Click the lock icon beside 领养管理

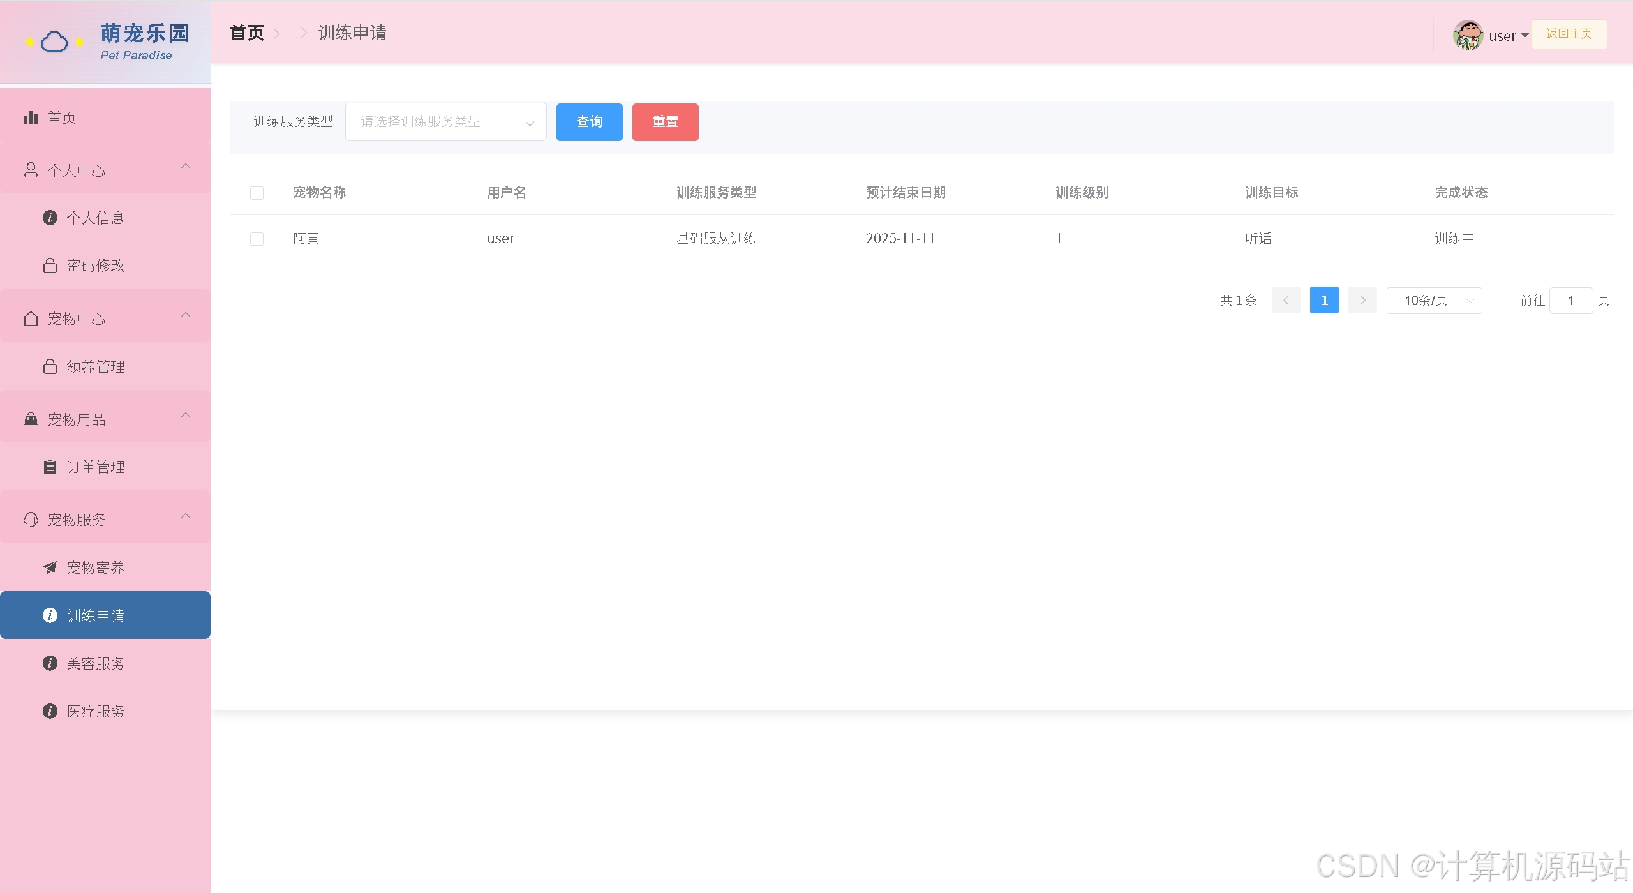50,366
